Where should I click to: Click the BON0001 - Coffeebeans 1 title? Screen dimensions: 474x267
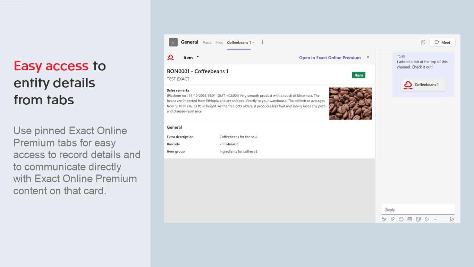[198, 71]
